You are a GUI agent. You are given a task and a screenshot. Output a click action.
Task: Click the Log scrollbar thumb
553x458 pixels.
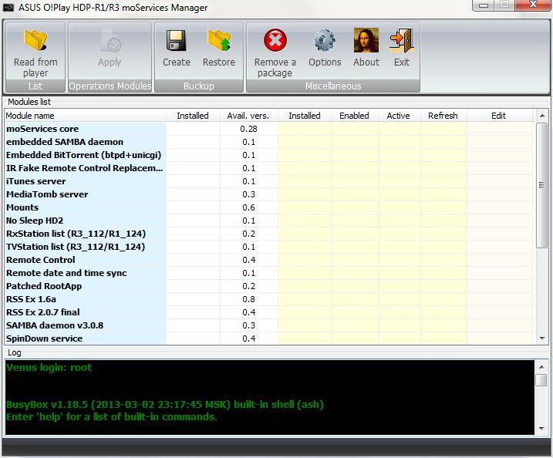(541, 380)
